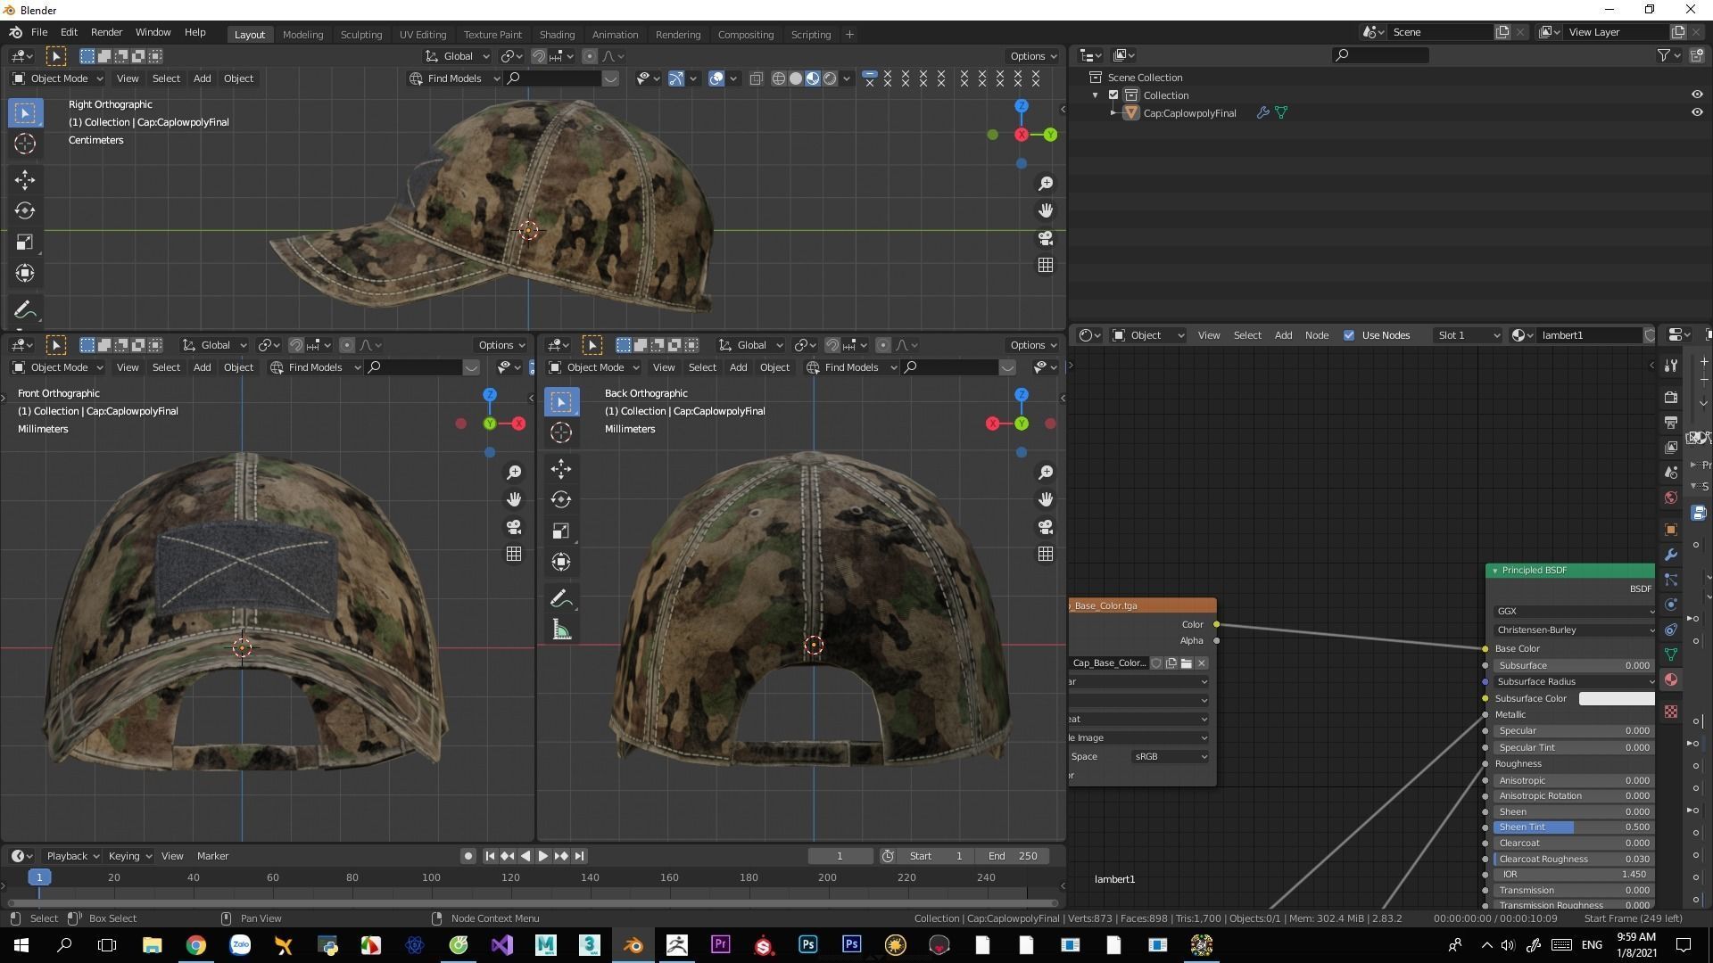Open Particle properties in the sidebar
Image resolution: width=1713 pixels, height=963 pixels.
(x=1670, y=579)
